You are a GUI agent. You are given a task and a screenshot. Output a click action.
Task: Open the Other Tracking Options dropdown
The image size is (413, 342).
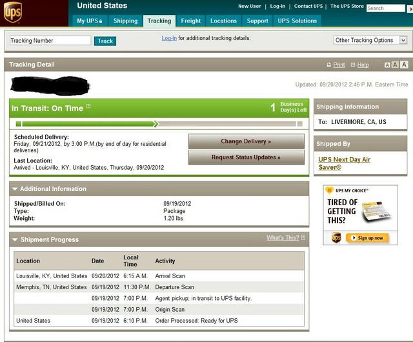370,40
